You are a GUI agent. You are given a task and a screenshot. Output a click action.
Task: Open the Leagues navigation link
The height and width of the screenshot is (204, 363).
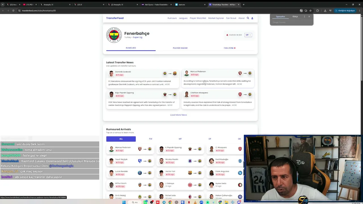point(183,18)
